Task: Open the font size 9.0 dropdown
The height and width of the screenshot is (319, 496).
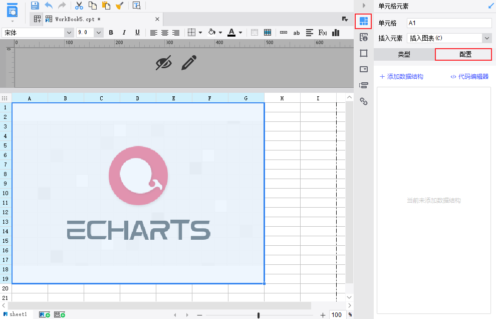Action: click(x=99, y=33)
